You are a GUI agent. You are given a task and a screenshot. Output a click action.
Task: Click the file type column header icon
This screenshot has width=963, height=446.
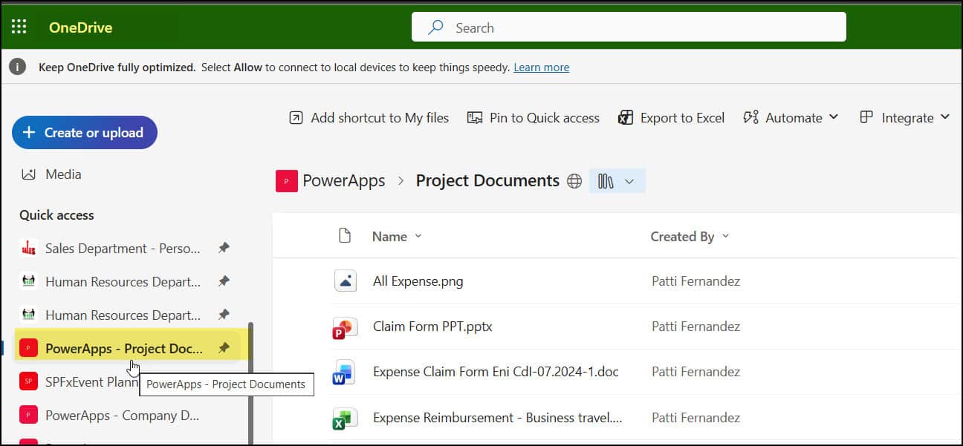point(344,236)
